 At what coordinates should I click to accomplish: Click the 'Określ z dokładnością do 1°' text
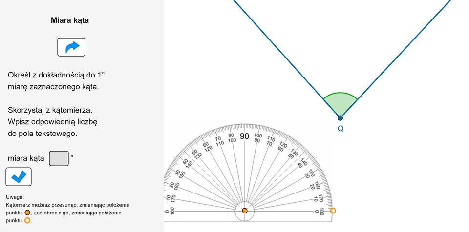(56, 76)
